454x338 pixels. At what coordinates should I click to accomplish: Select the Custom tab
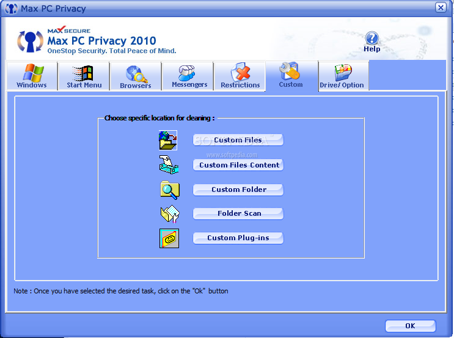291,76
